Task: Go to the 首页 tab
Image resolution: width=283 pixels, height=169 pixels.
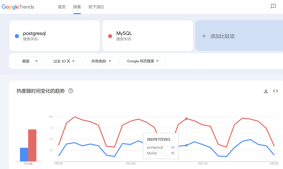Action: [62, 7]
